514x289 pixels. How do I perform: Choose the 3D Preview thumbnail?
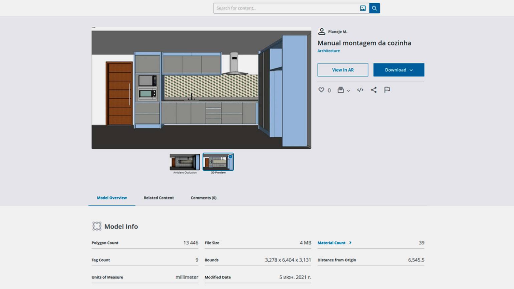tap(218, 162)
